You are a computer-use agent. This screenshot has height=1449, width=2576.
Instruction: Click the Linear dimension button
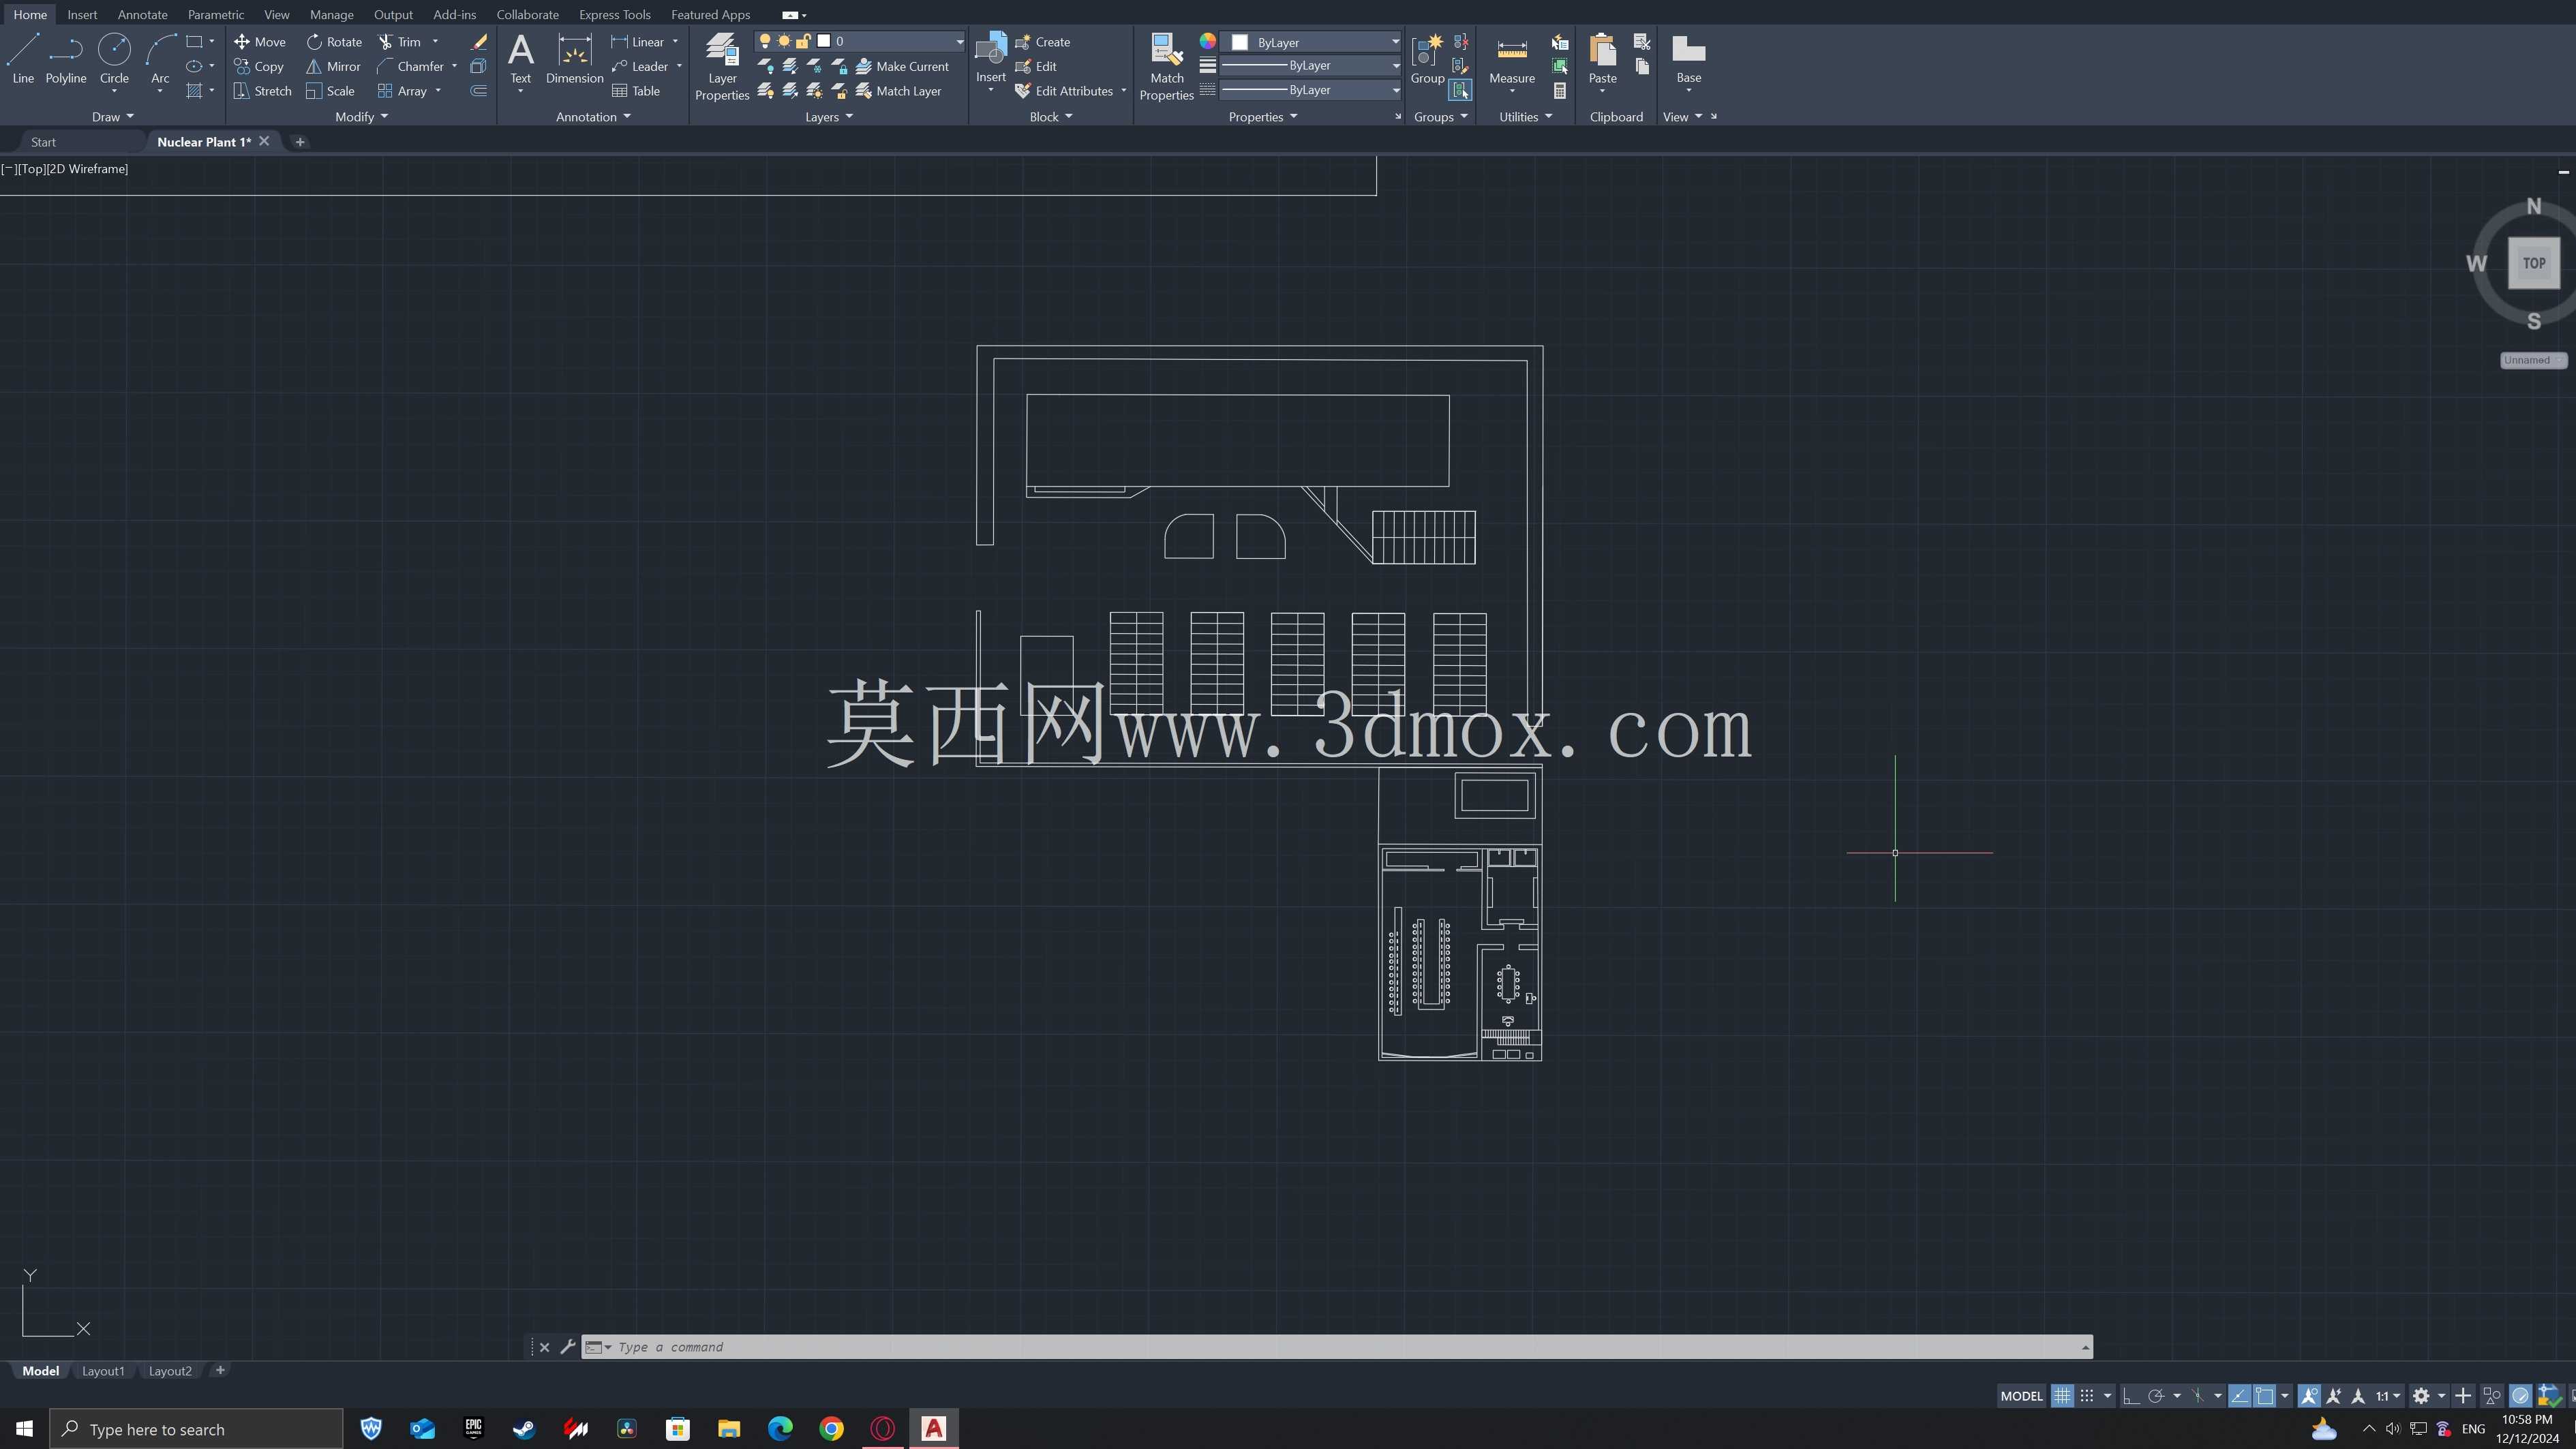637,42
